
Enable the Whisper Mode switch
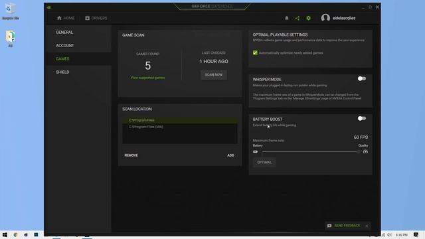pyautogui.click(x=361, y=78)
